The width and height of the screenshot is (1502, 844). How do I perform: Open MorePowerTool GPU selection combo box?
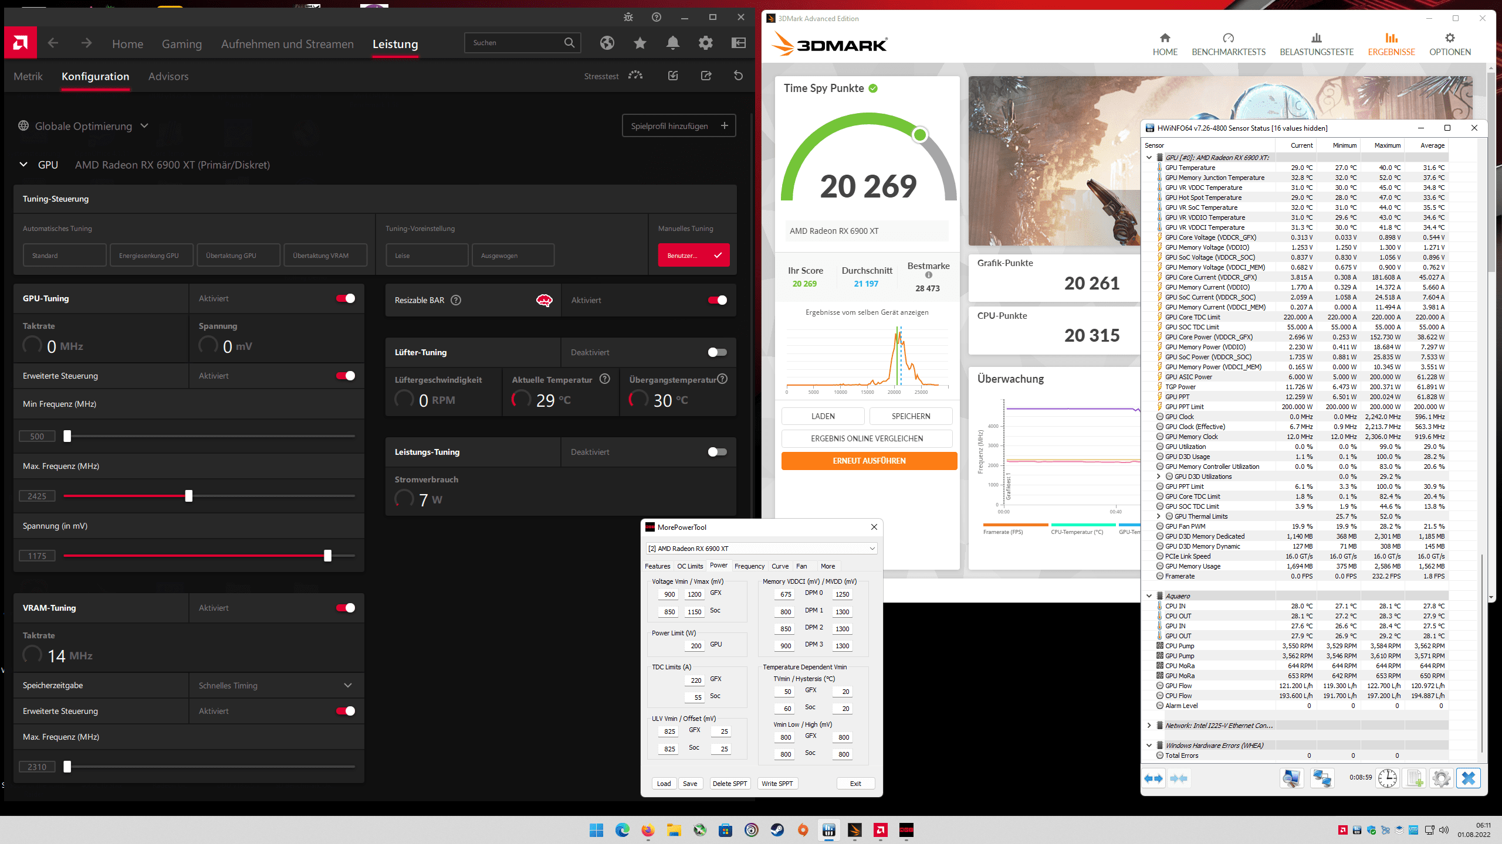coord(761,549)
